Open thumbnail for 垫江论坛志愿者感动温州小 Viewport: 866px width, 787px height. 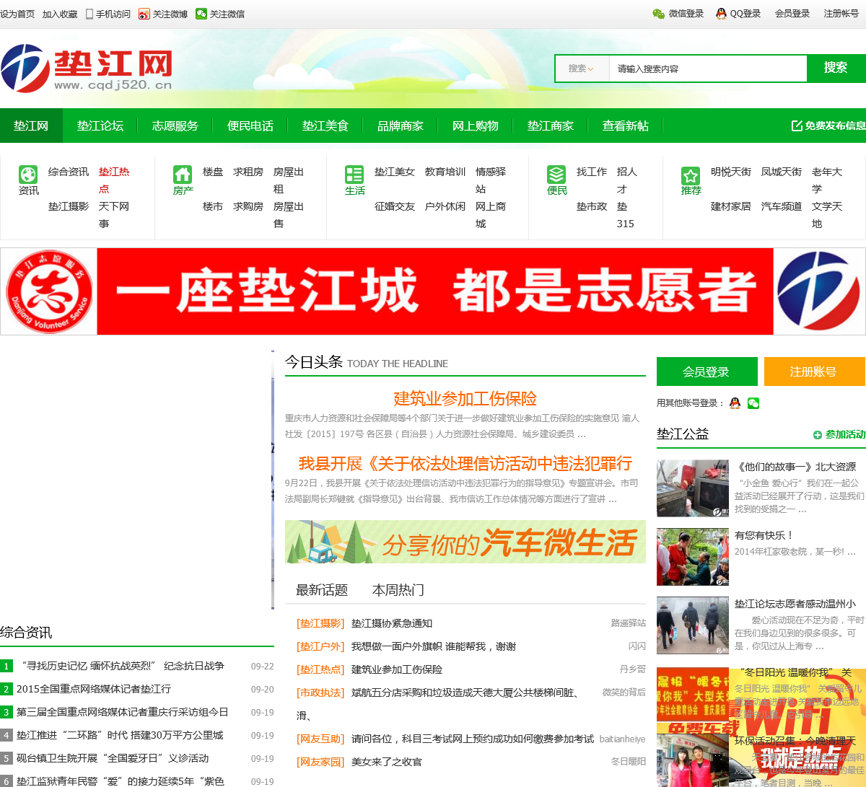tap(693, 625)
